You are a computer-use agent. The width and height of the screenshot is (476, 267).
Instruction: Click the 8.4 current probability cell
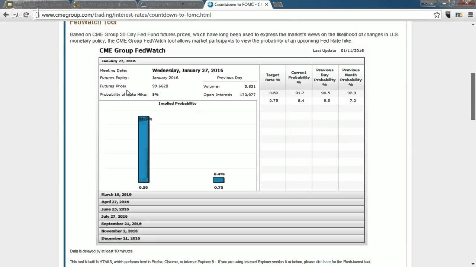301,100
